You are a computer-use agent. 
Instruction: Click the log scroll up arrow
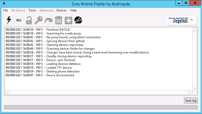(x=195, y=30)
